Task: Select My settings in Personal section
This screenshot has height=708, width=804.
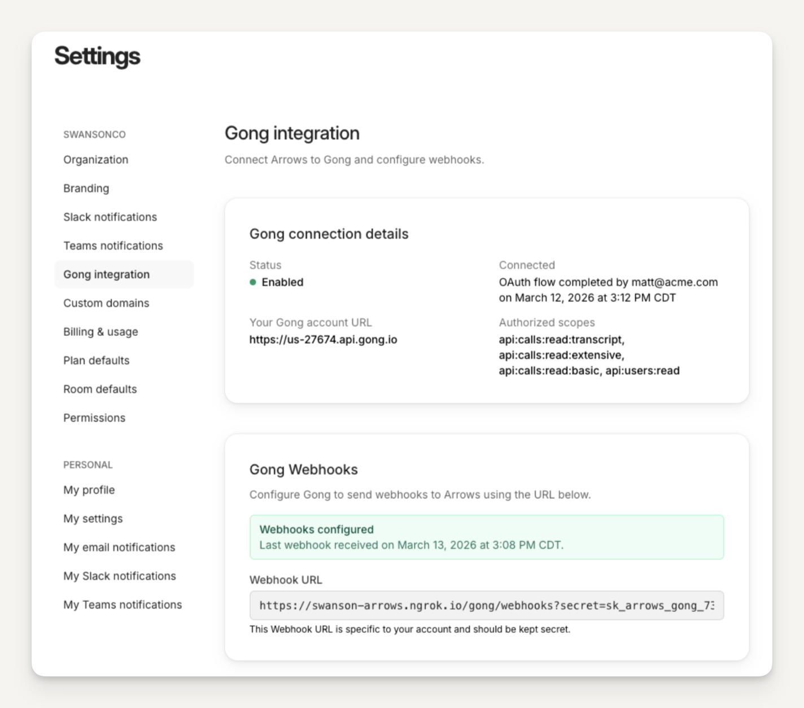Action: [x=93, y=519]
